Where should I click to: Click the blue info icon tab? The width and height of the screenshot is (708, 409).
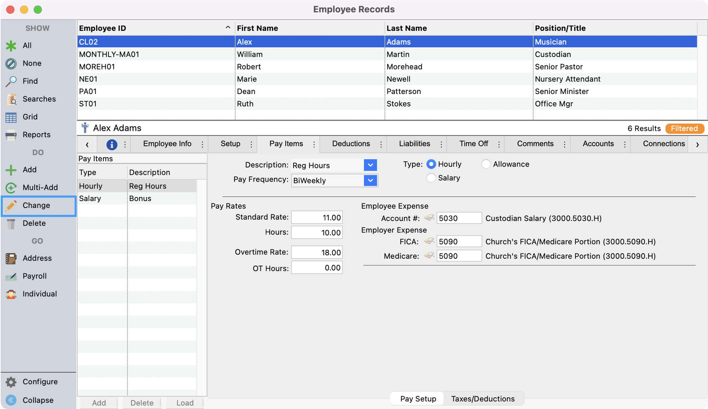point(111,144)
